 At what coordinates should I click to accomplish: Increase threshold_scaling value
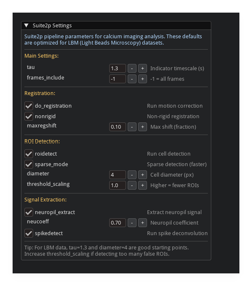coord(142,185)
